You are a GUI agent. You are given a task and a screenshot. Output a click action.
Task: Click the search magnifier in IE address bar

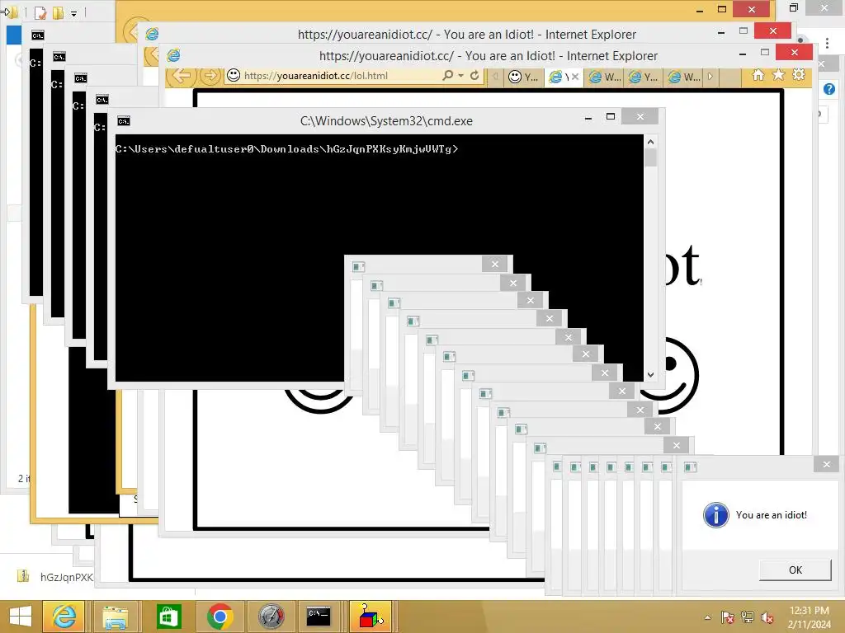pyautogui.click(x=447, y=75)
